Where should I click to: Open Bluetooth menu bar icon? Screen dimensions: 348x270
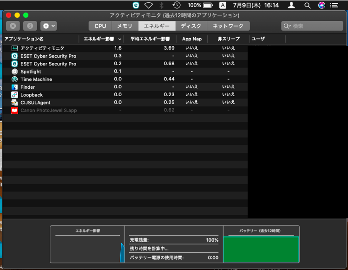(x=162, y=5)
